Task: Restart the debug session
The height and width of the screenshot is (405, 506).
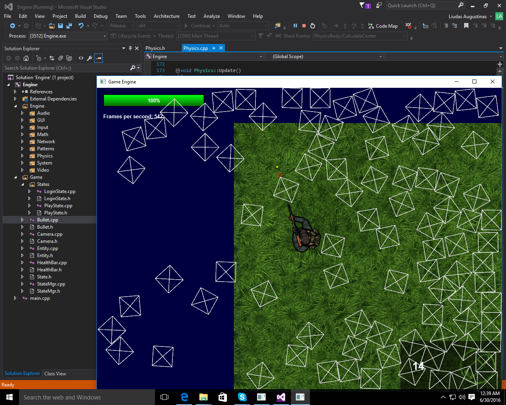Action: (313, 26)
